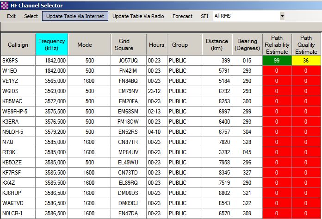Select the RT9K channel row
This screenshot has width=322, height=219.
click(x=18, y=152)
